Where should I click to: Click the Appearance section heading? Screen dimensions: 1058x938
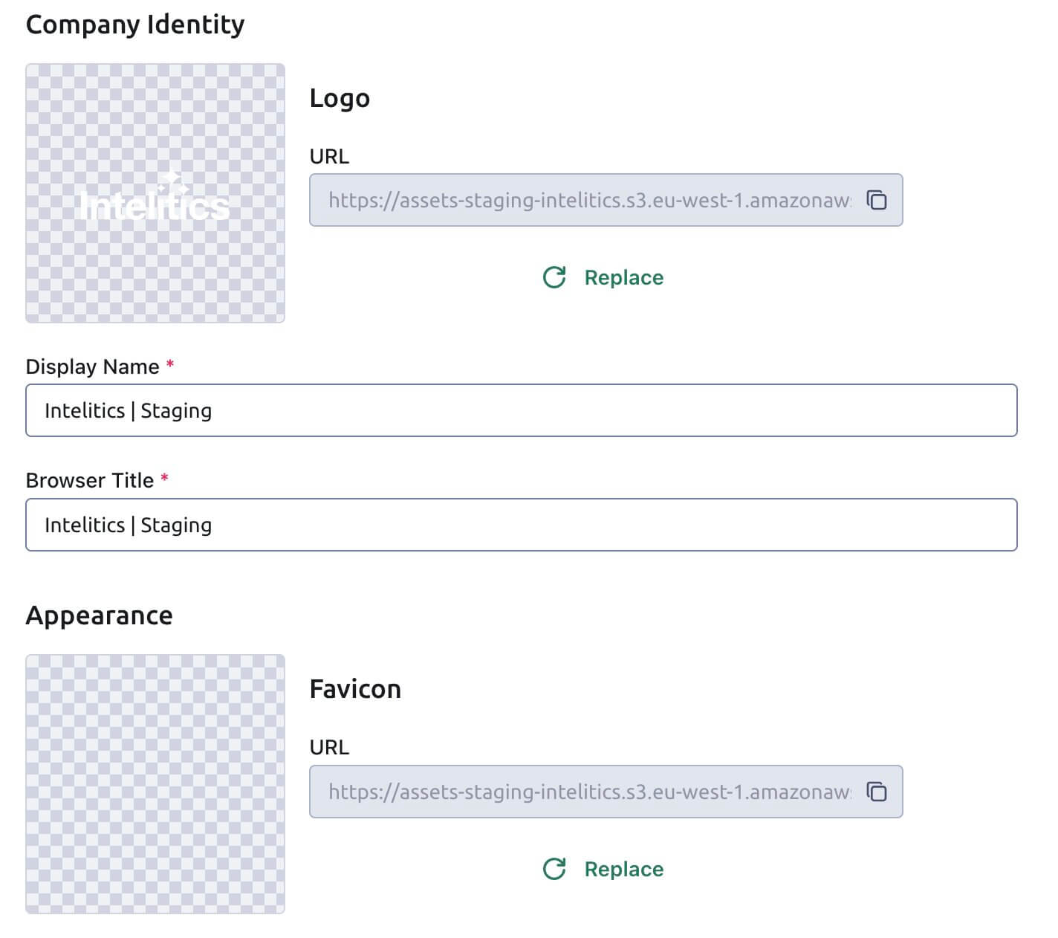100,615
